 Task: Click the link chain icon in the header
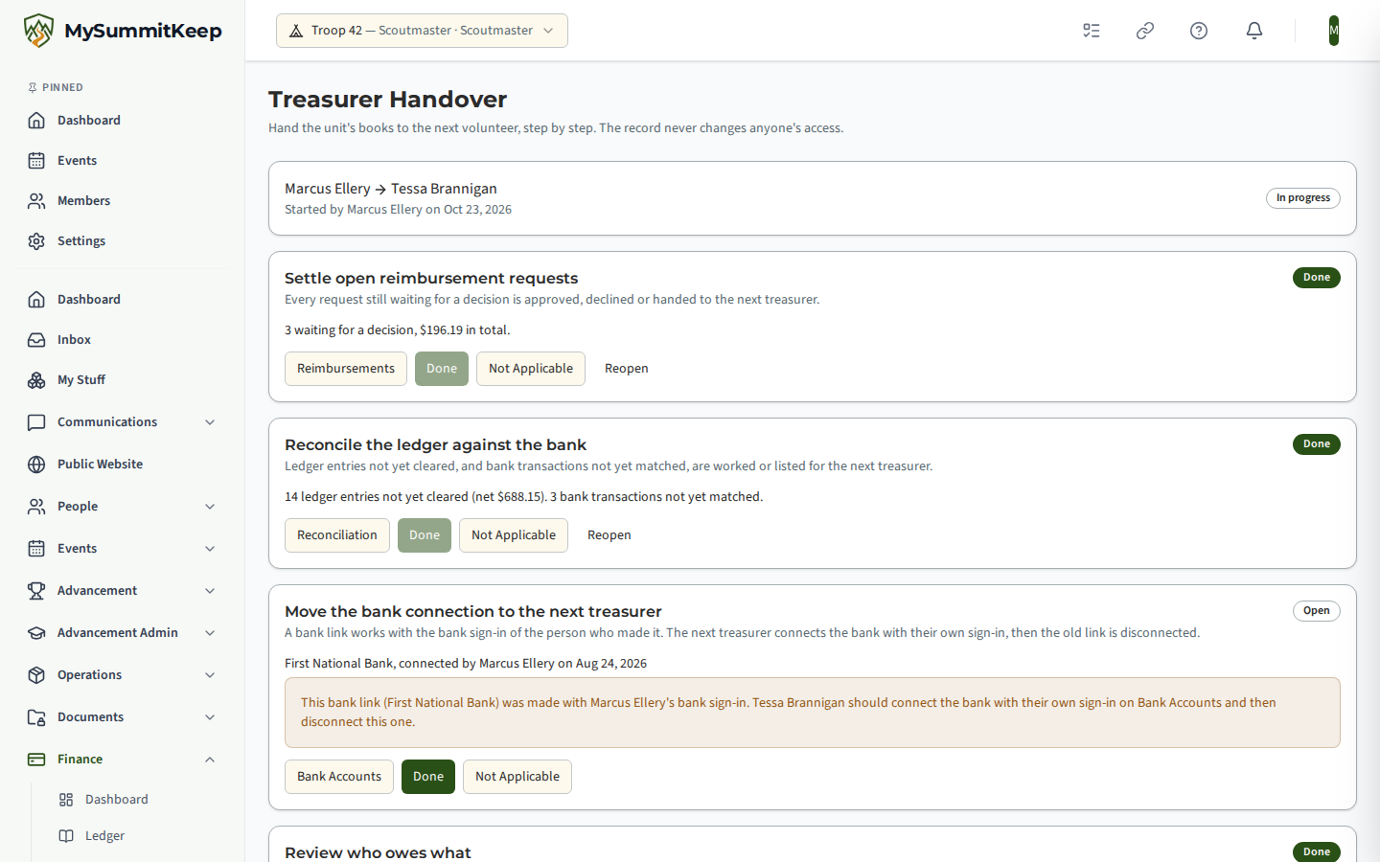click(x=1145, y=31)
